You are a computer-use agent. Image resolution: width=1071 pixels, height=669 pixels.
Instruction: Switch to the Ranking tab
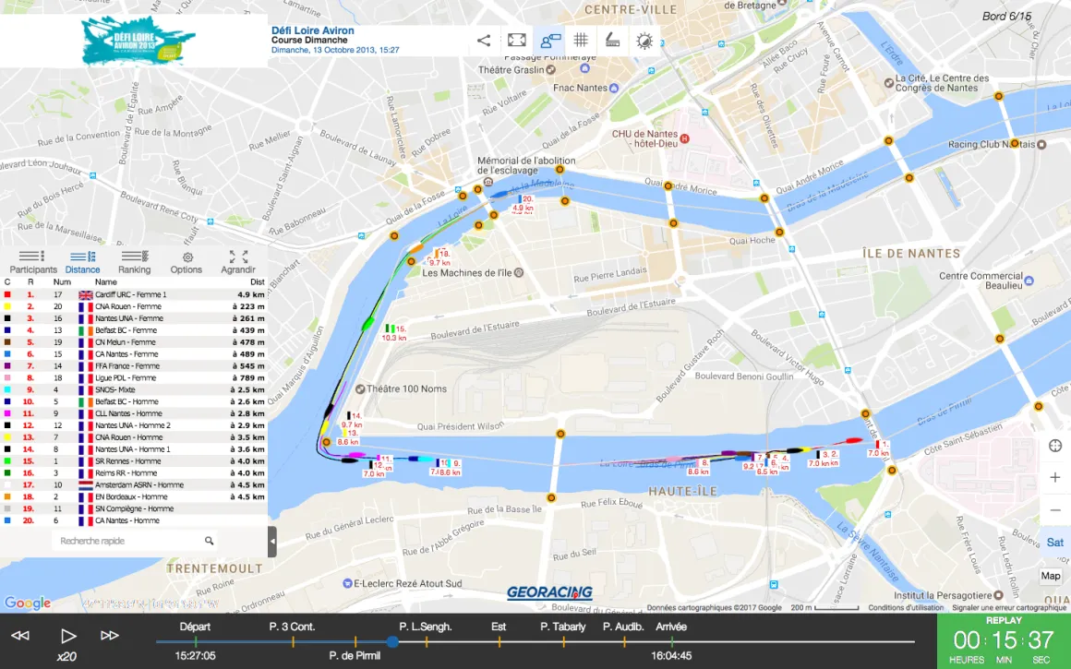[x=135, y=262]
